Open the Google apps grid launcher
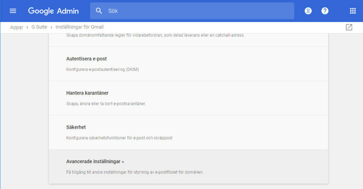 [353, 11]
